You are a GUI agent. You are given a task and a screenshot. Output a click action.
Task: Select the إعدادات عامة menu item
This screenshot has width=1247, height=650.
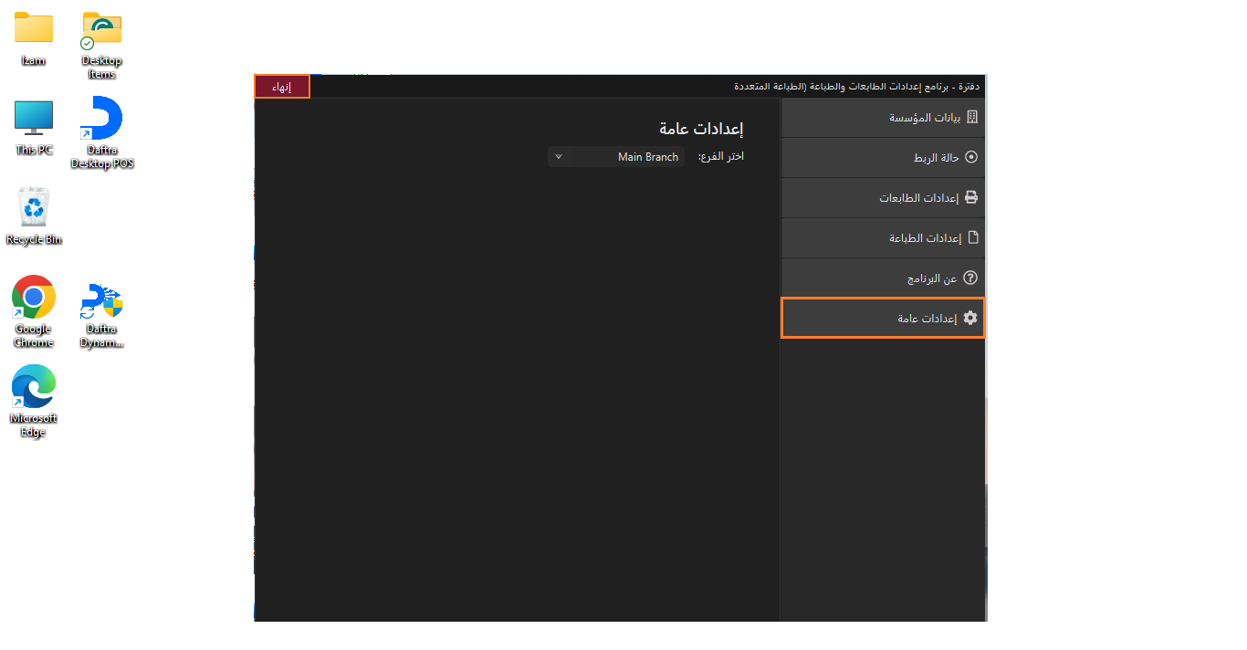point(883,318)
